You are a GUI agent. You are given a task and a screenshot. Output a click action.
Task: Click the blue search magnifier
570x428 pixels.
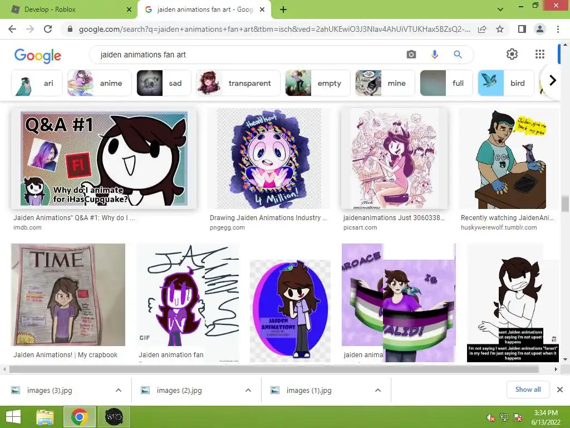[458, 55]
